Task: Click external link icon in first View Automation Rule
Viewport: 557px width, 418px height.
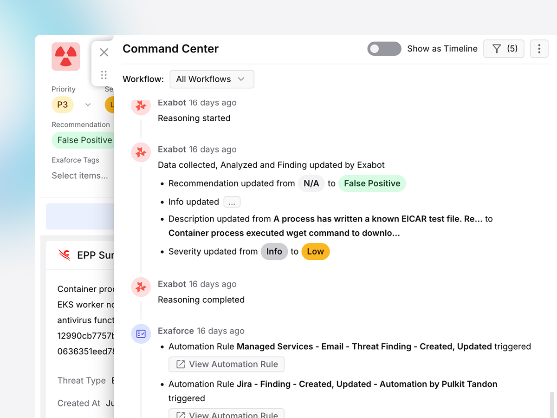Action: [x=181, y=365]
